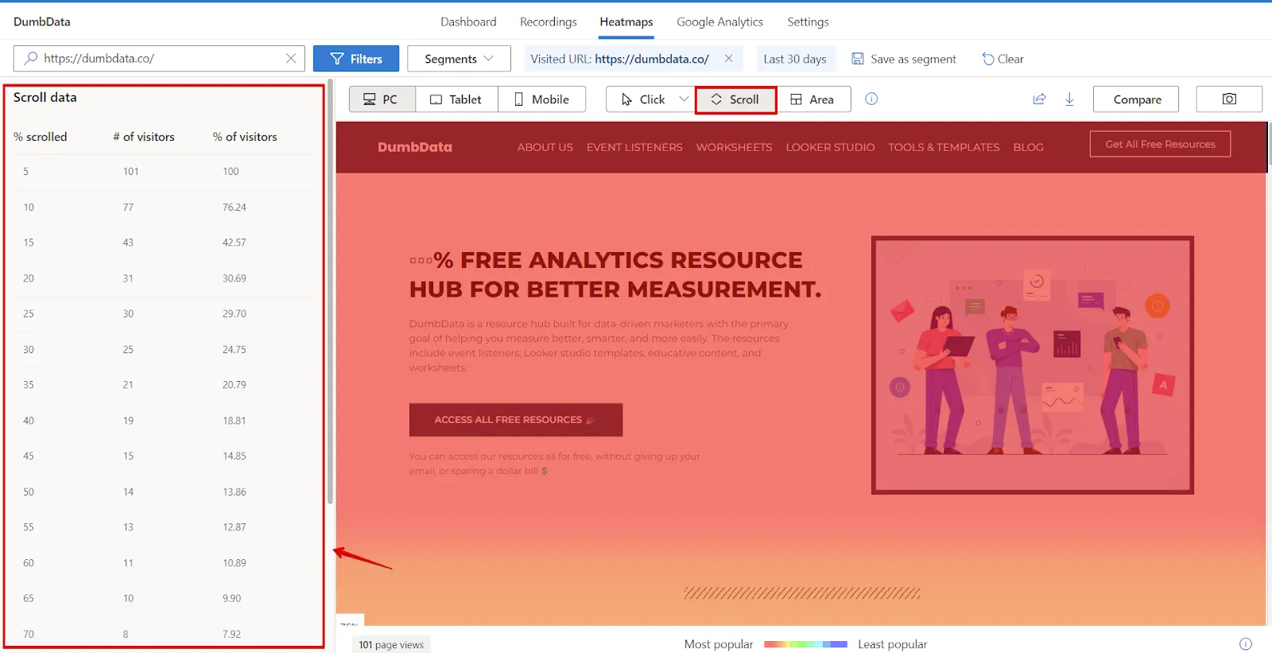This screenshot has width=1272, height=653.
Task: Click the value 24.75 in scroll data
Action: click(x=235, y=349)
